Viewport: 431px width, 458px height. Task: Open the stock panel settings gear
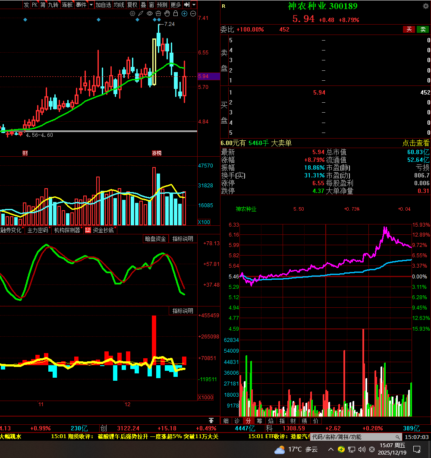(426, 6)
